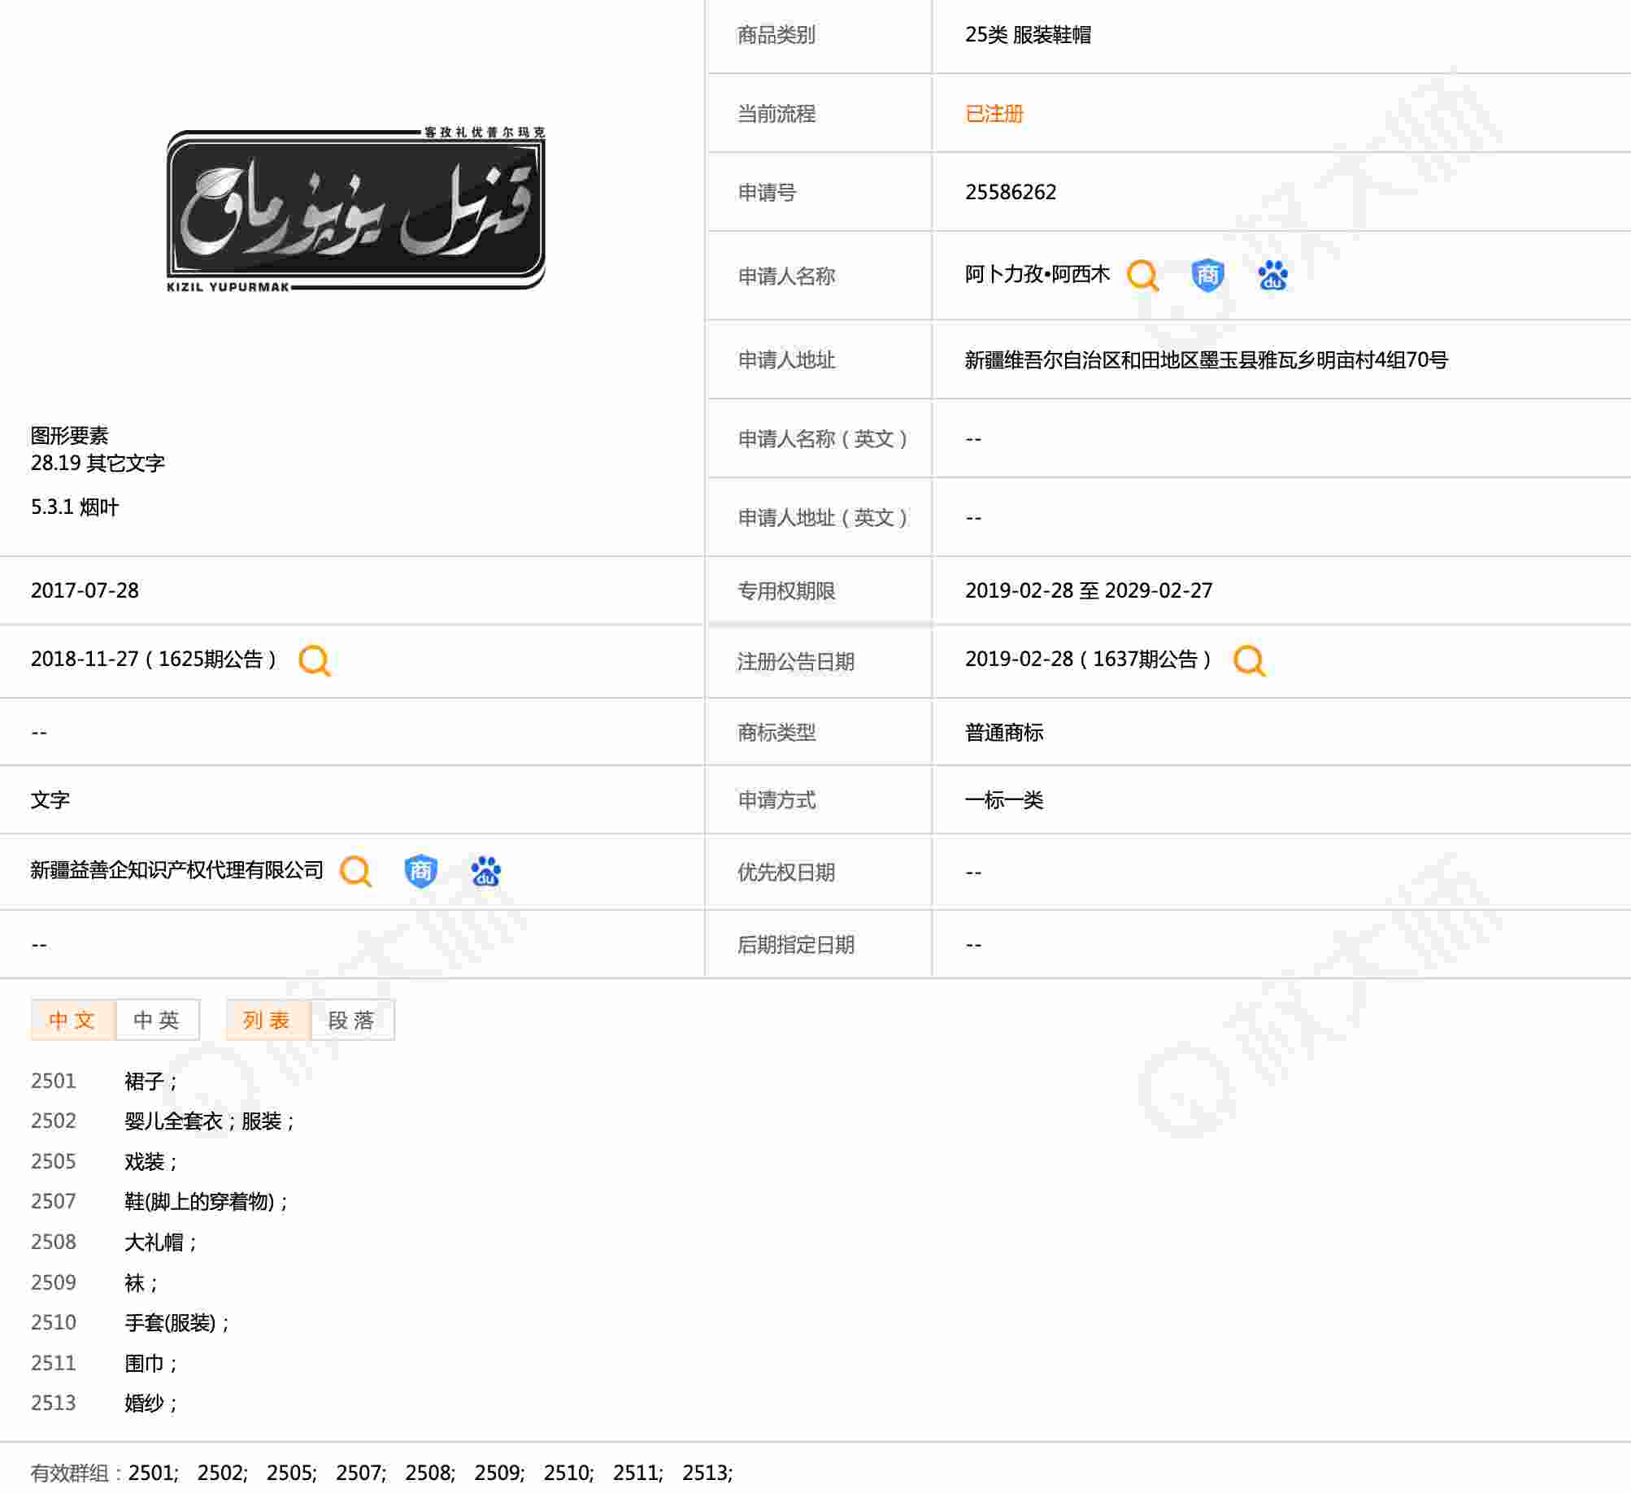
Task: Click agency name 新疆益善企知识产权代理有限公司
Action: coord(176,870)
